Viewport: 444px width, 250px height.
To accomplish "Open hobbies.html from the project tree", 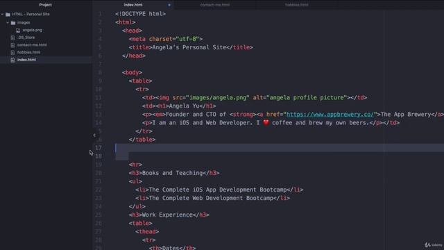I will pyautogui.click(x=28, y=52).
